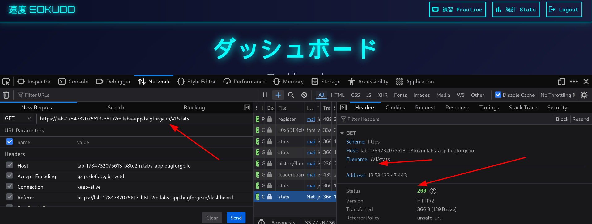Filter requests by HTML

338,95
